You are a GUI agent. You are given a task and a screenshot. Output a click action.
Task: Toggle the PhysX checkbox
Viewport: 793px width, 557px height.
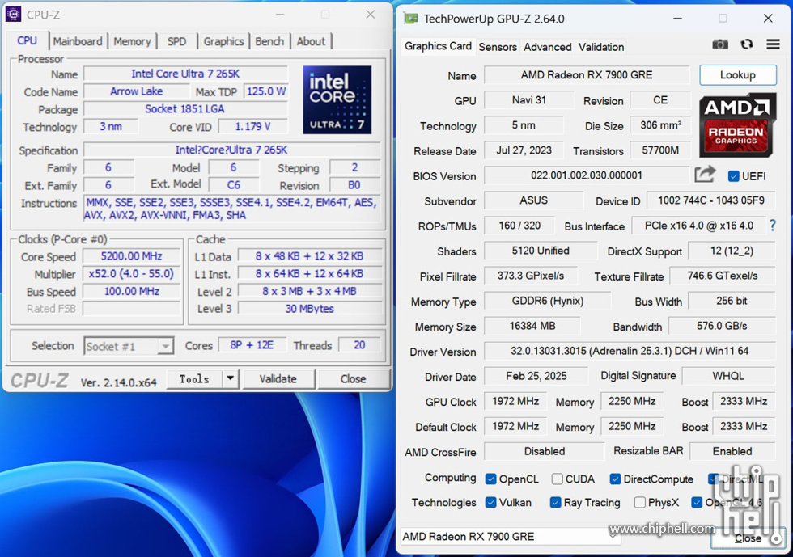[640, 502]
